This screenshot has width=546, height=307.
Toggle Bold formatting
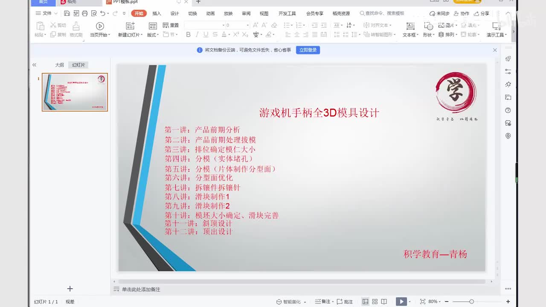click(188, 35)
